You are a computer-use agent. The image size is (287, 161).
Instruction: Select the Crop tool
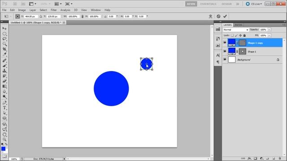pos(4,49)
